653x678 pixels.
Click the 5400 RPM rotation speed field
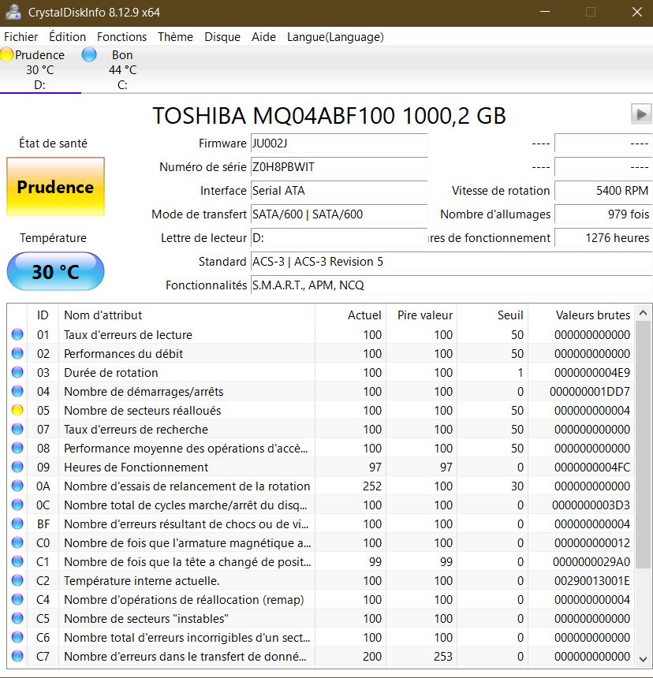603,191
